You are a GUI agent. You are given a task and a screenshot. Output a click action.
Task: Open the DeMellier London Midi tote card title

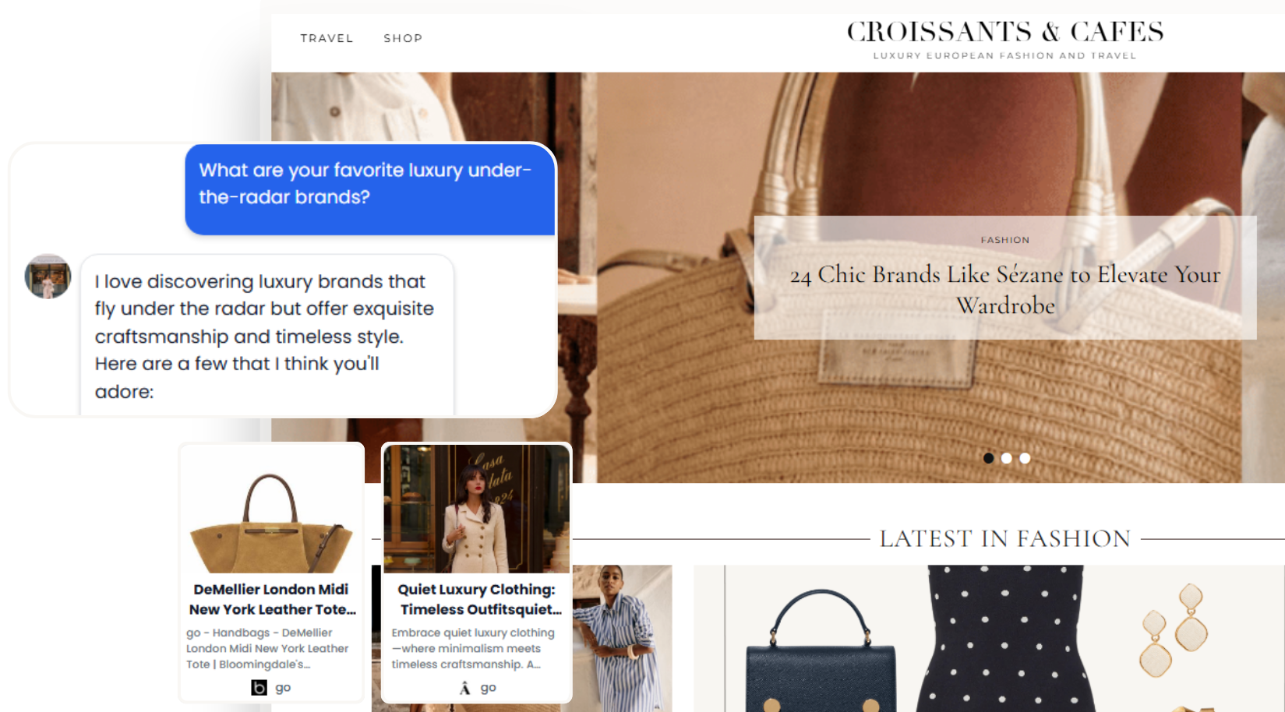pyautogui.click(x=272, y=599)
